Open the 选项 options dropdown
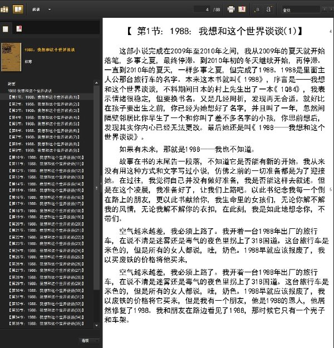The height and width of the screenshot is (348, 334). click(x=90, y=340)
